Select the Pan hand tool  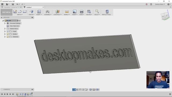pos(80,90)
